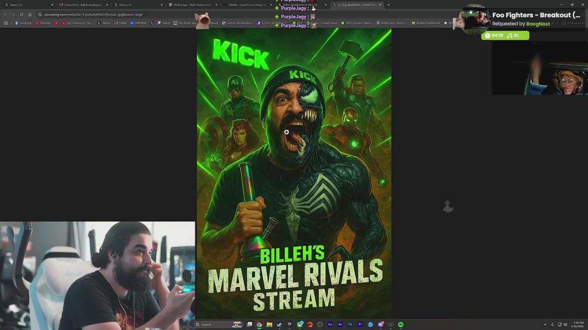The height and width of the screenshot is (330, 588).
Task: Open Google Chrome from the taskbar
Action: 259,324
